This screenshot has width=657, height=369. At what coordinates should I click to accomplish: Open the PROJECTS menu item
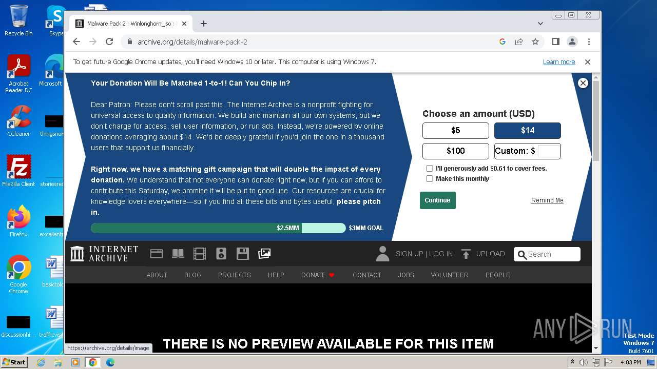(235, 275)
